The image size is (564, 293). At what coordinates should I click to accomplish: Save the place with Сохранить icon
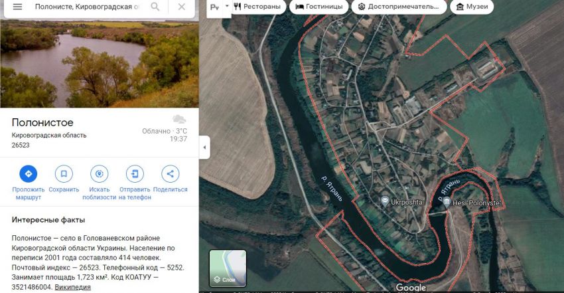click(x=64, y=174)
